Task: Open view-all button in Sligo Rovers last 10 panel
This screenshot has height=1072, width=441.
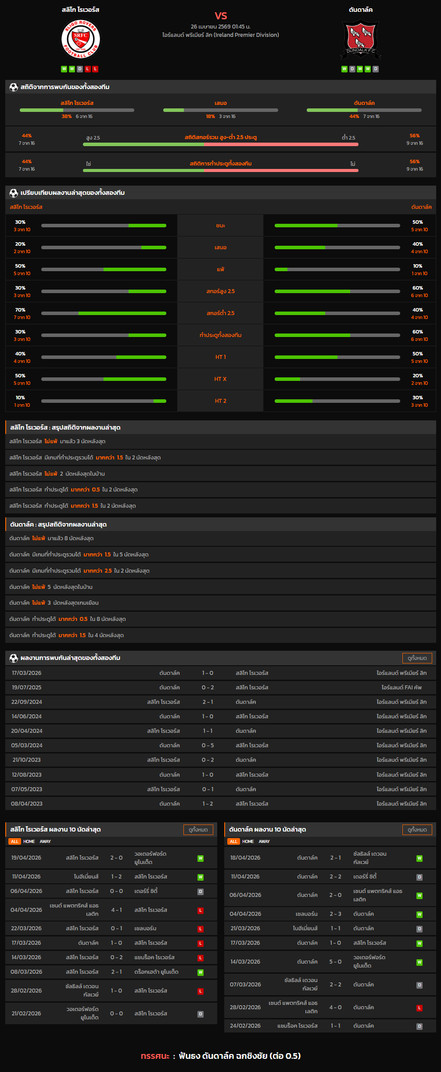Action: pos(198,830)
